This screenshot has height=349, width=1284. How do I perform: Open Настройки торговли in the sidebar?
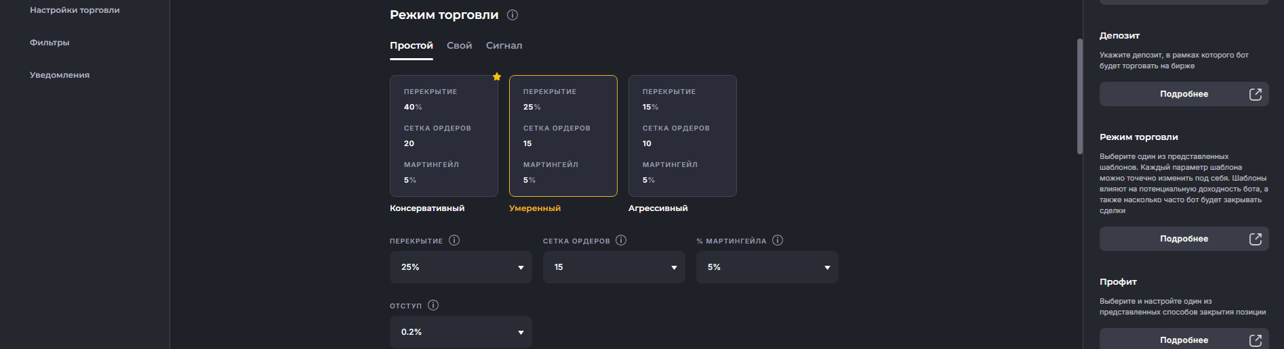(x=75, y=10)
